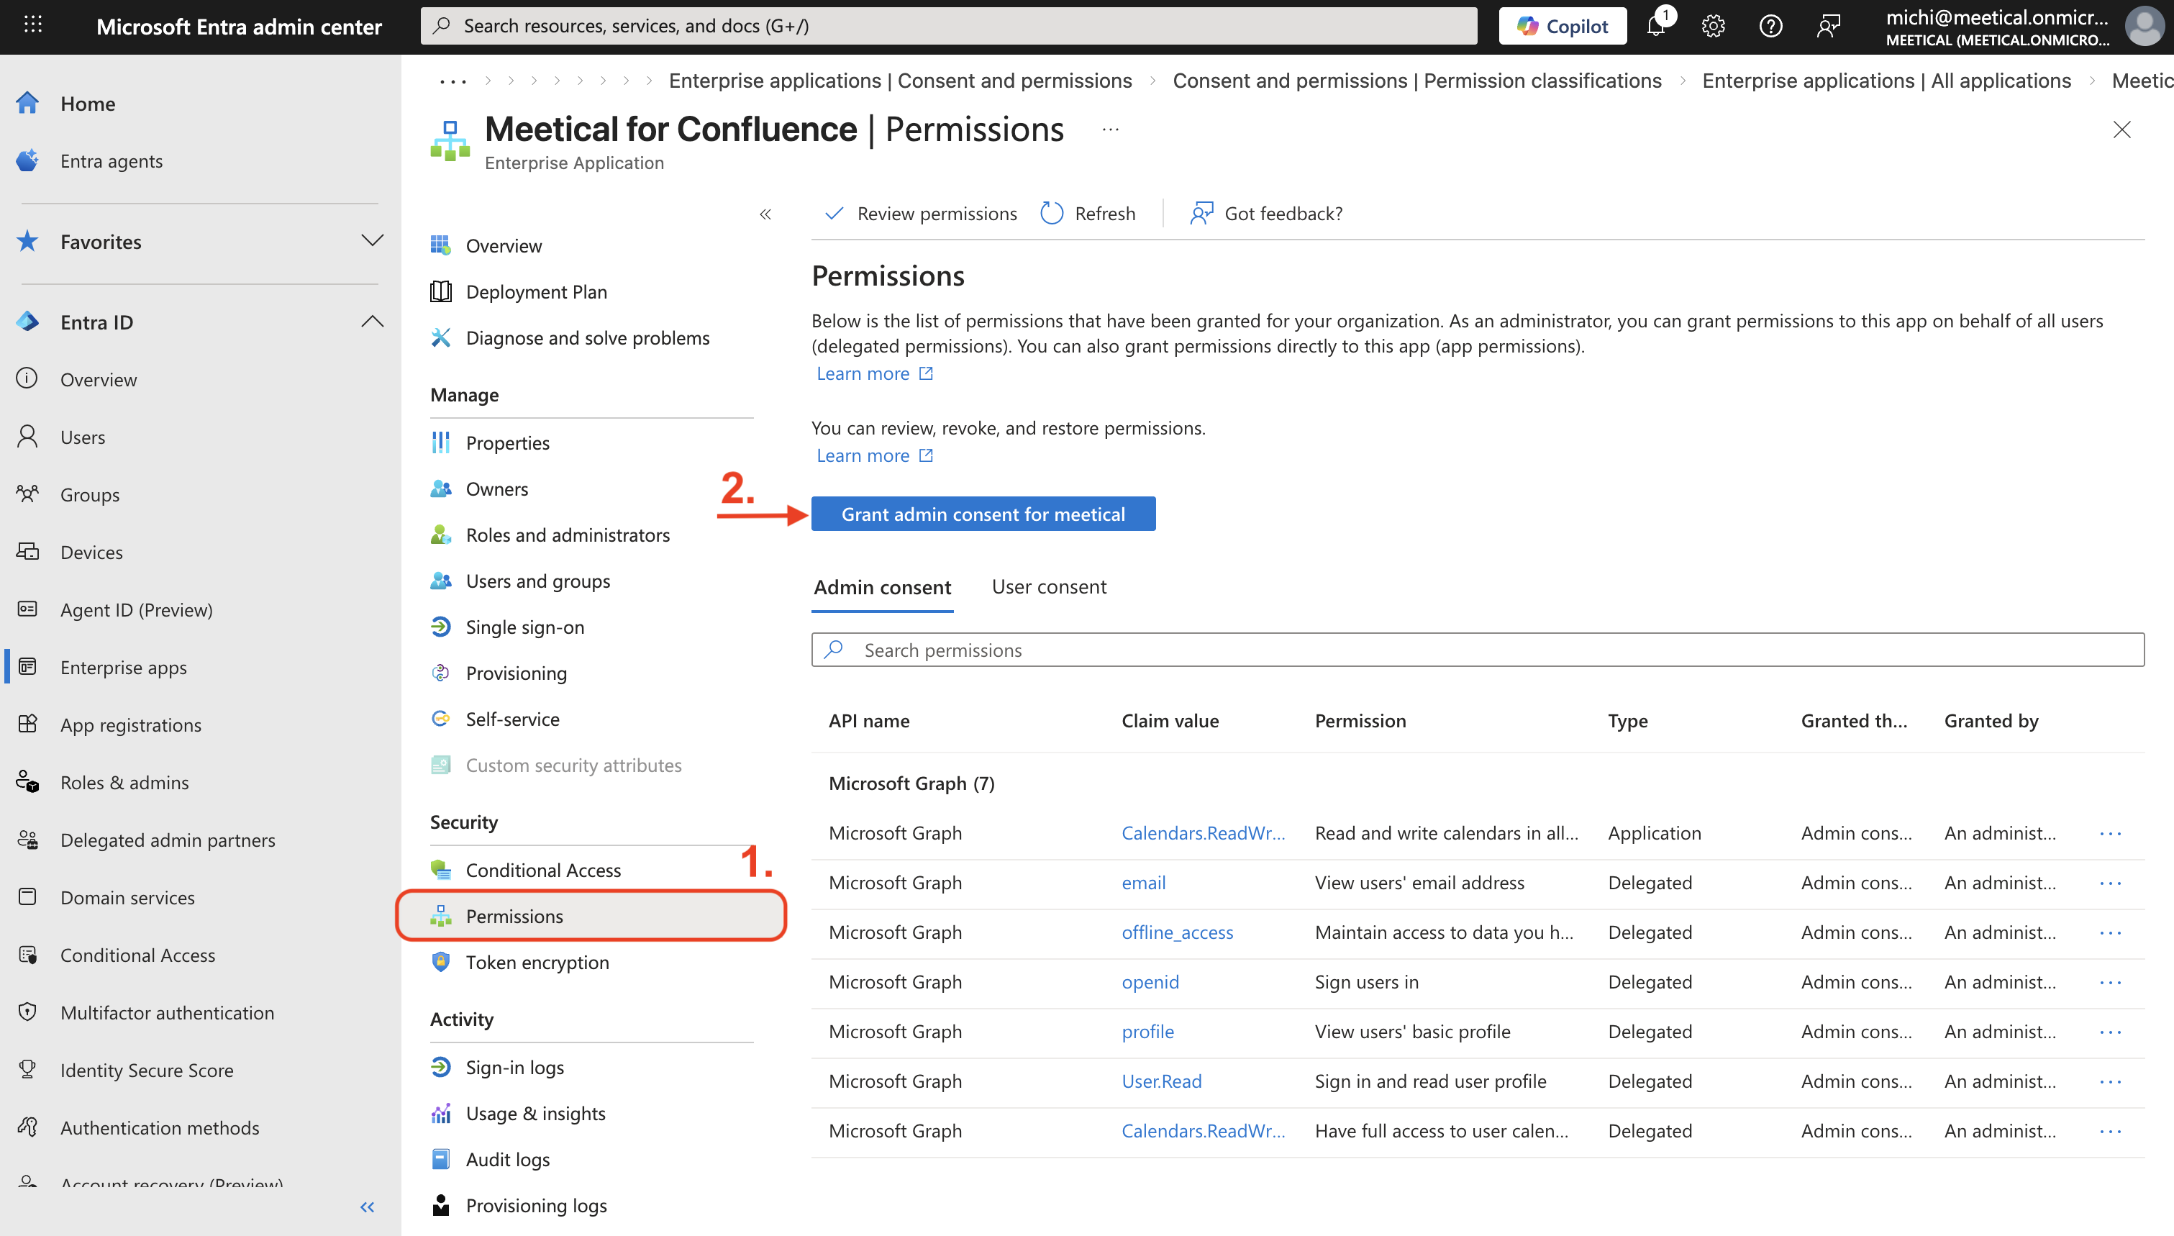Collapse the application menu with double chevron
This screenshot has width=2174, height=1236.
click(x=765, y=214)
